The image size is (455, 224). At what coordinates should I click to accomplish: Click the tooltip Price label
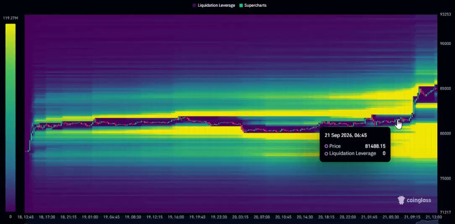click(335, 146)
